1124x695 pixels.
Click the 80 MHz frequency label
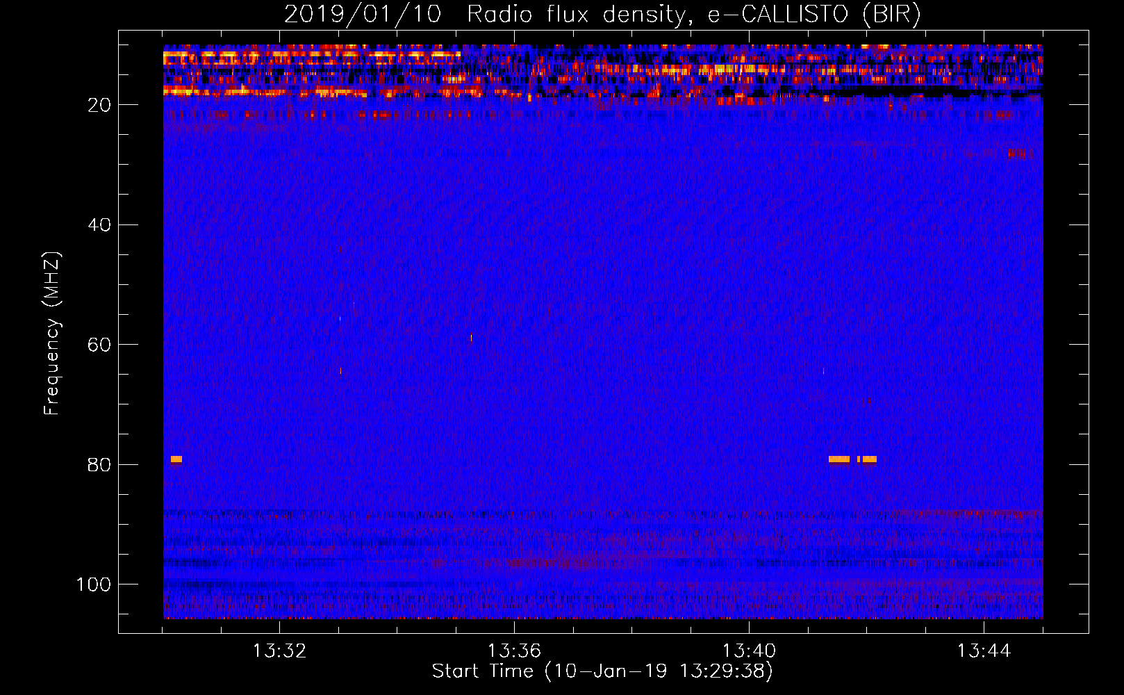point(99,465)
